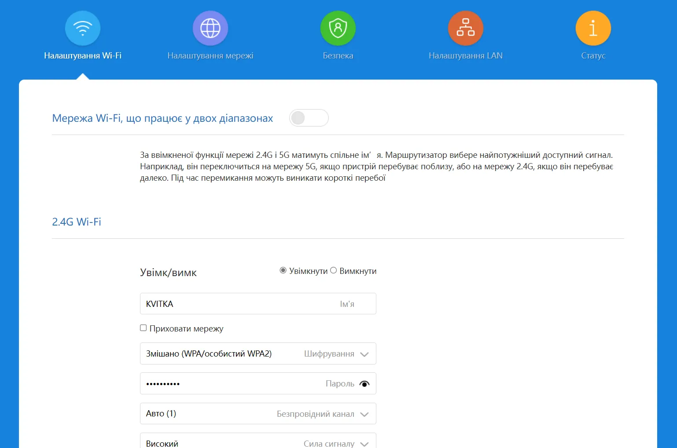Click the blue Wi-Fi settings icon
This screenshot has height=448, width=677.
(x=83, y=28)
